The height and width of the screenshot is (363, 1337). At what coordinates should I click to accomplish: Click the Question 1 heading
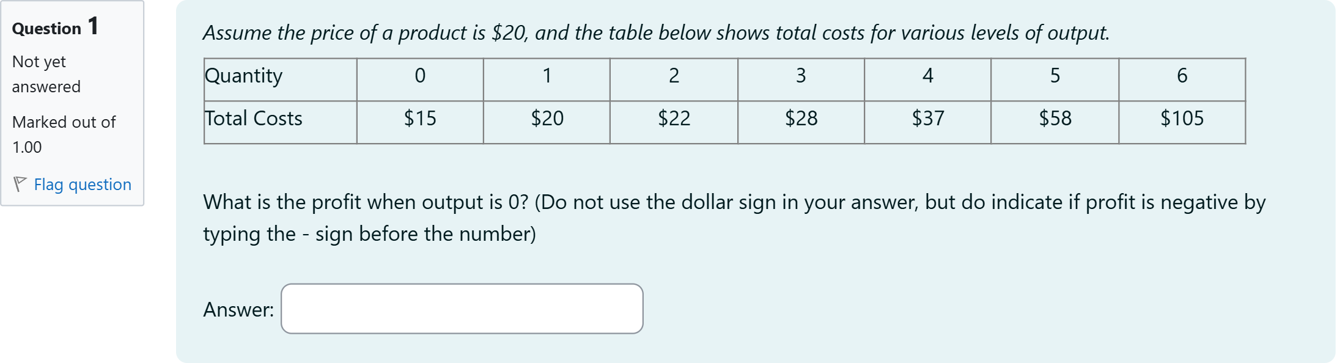[x=54, y=26]
